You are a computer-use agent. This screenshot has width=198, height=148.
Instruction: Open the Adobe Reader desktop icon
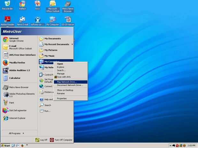pyautogui.click(x=7, y=21)
